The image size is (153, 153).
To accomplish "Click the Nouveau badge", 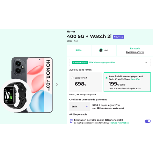I will [119, 37].
